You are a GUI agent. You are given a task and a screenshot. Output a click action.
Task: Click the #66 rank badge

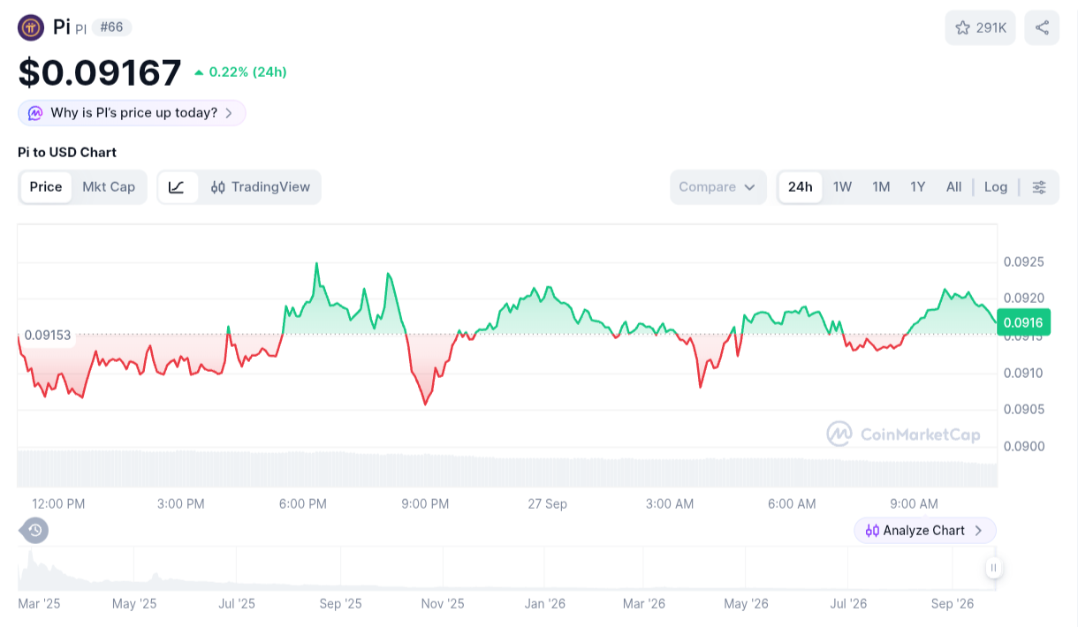tap(111, 27)
